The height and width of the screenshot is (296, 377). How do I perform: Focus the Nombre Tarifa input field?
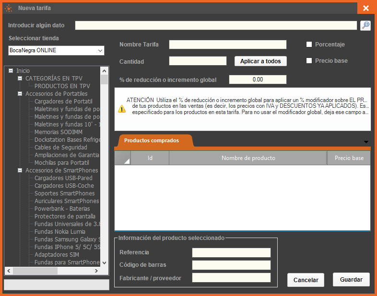tap(227, 45)
